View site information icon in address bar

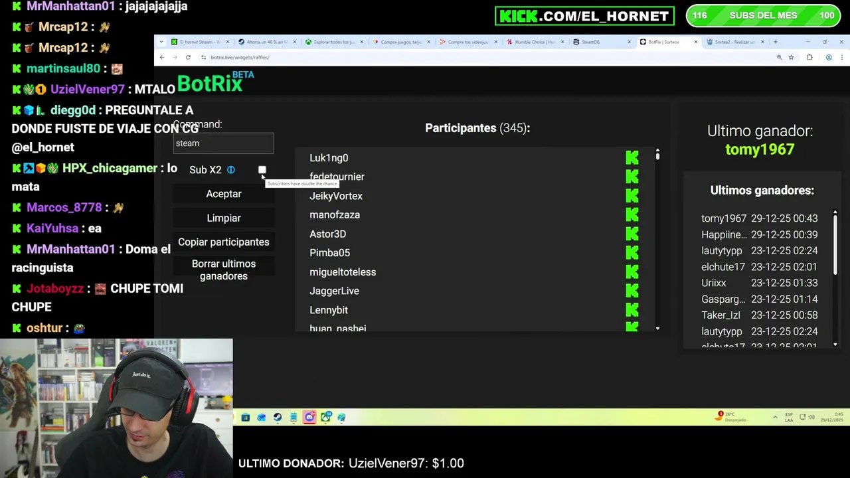pos(203,58)
